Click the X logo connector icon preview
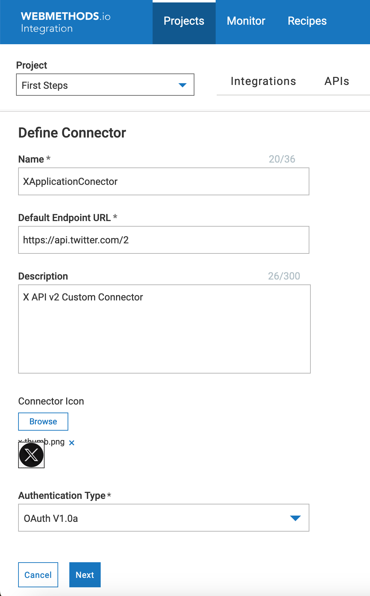The image size is (370, 596). 31,455
